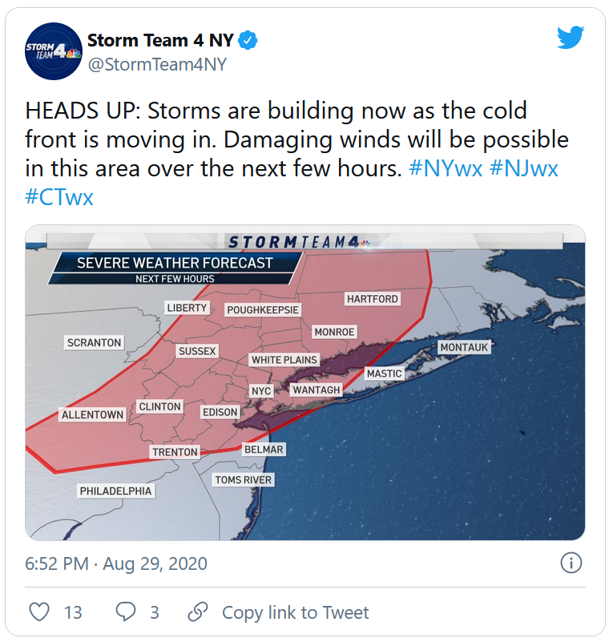Click the 3 replies count
The height and width of the screenshot is (642, 609).
[x=155, y=612]
